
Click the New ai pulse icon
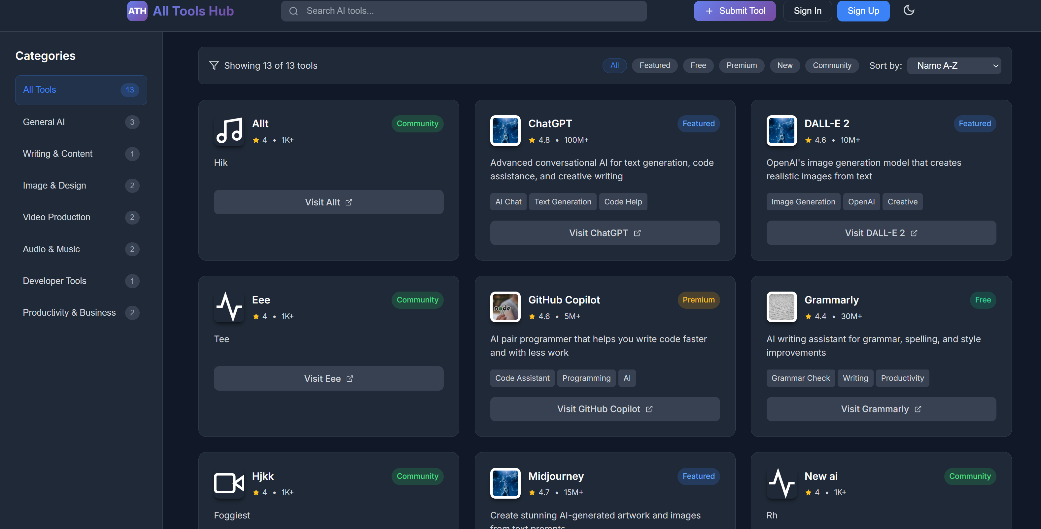(781, 483)
